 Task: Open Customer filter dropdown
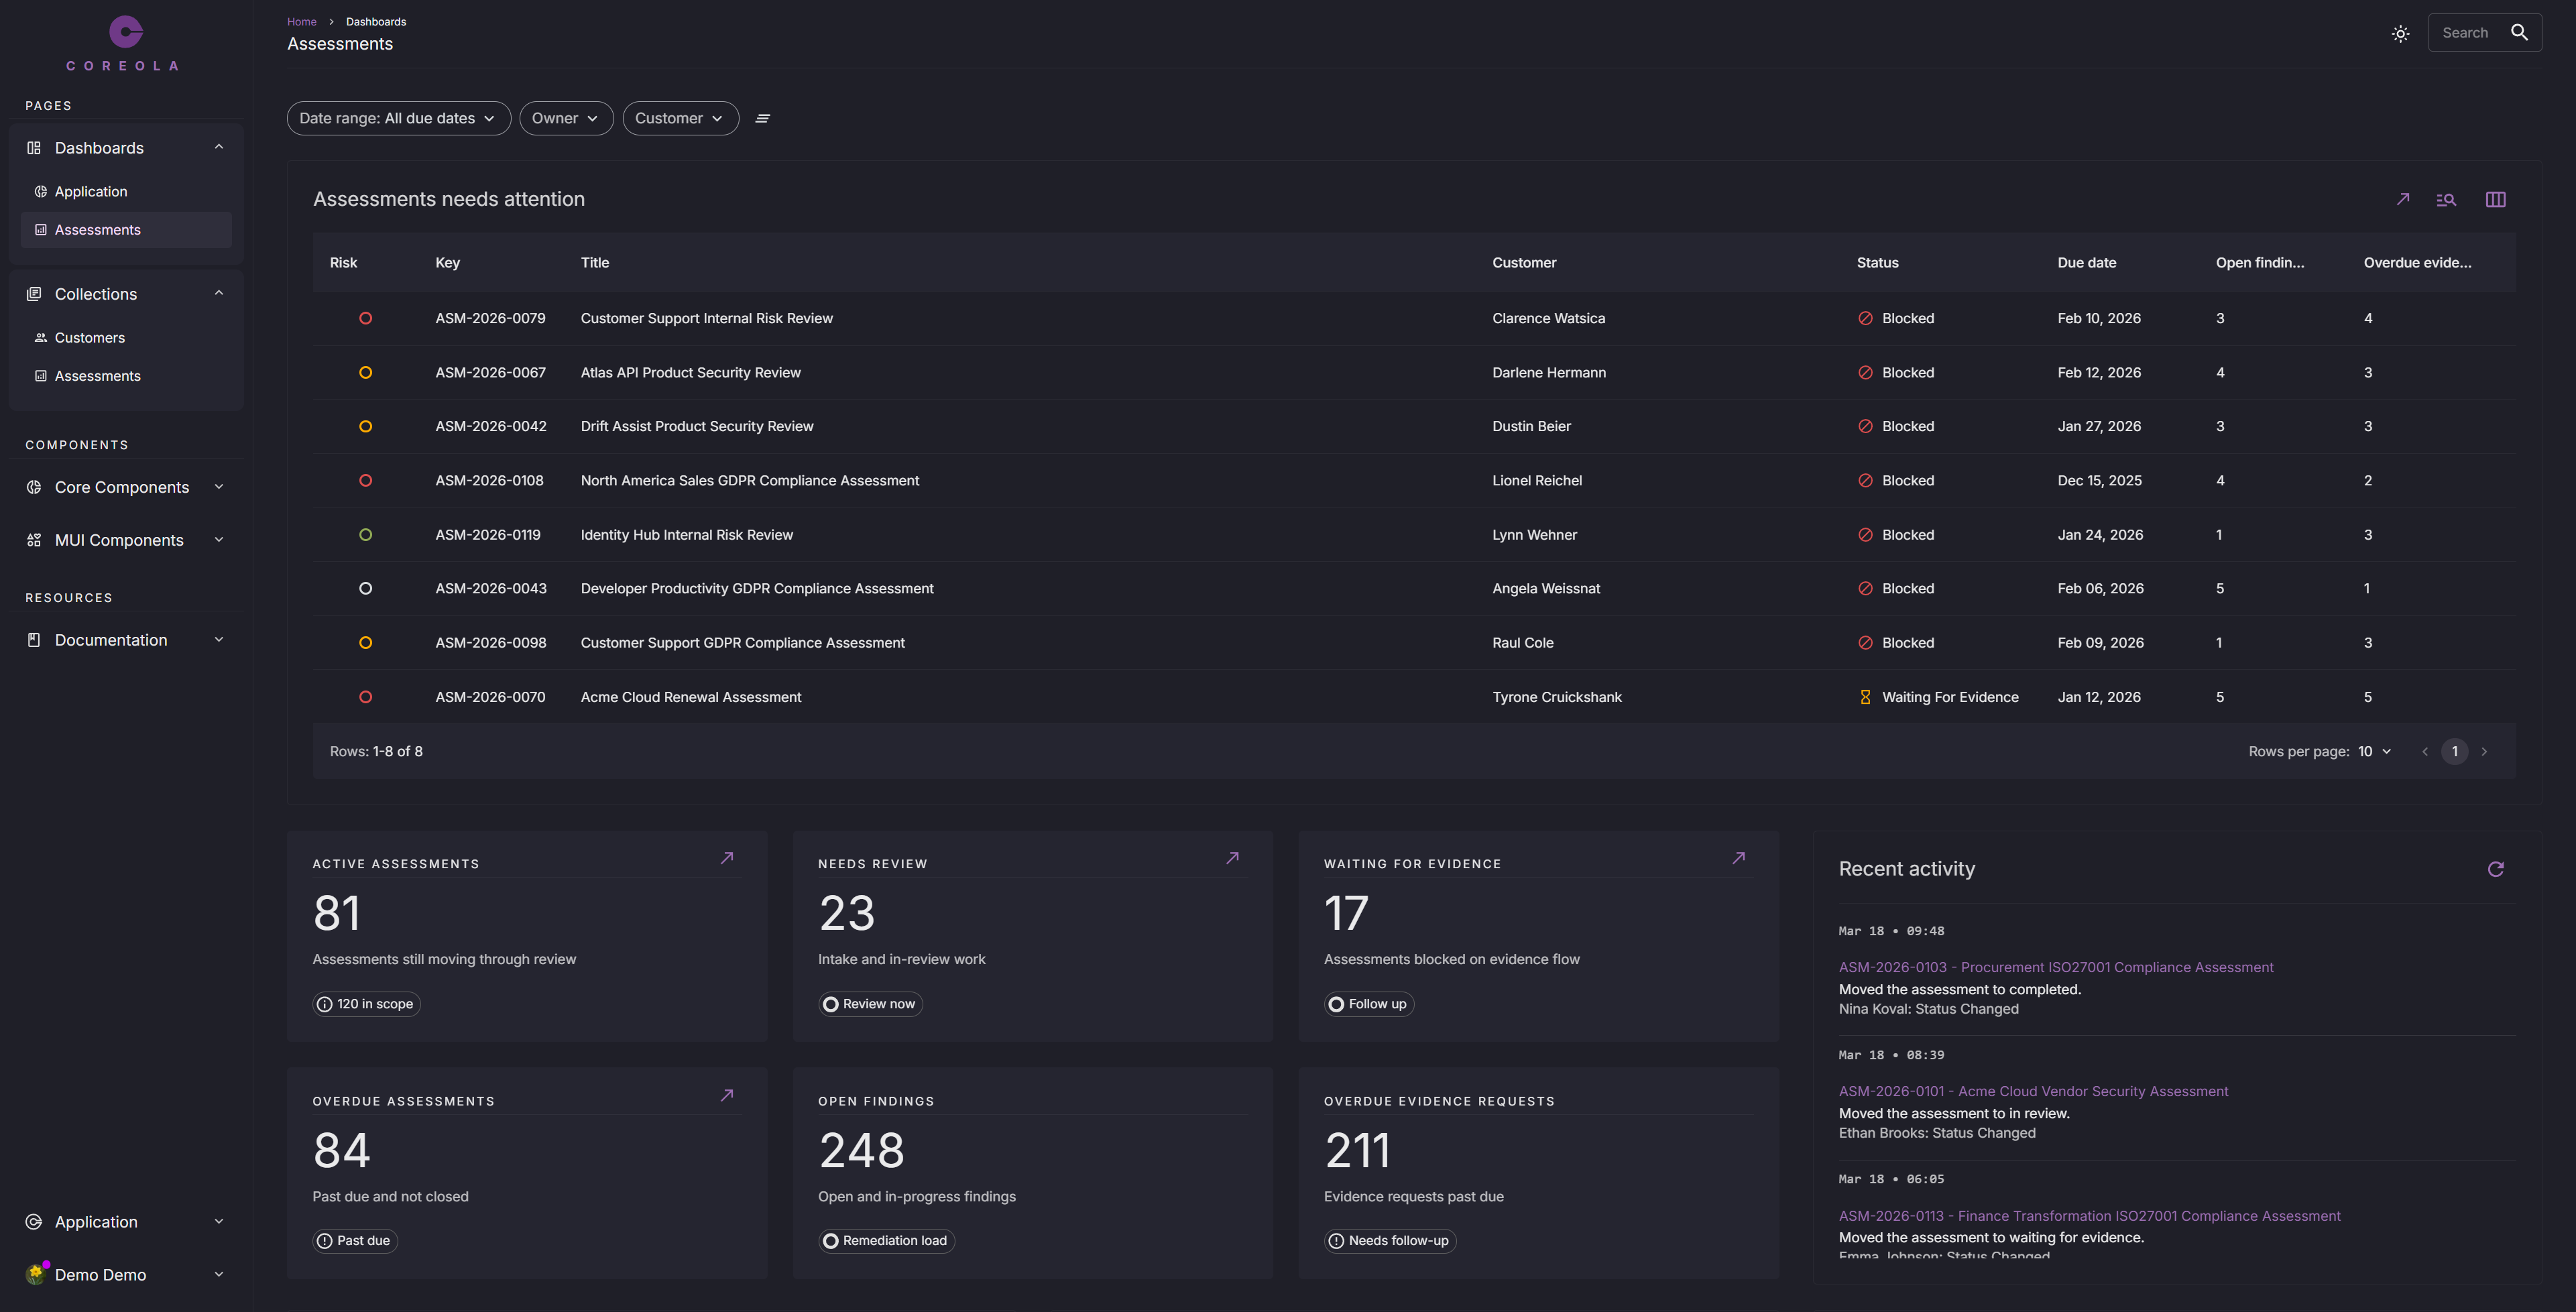click(x=680, y=118)
